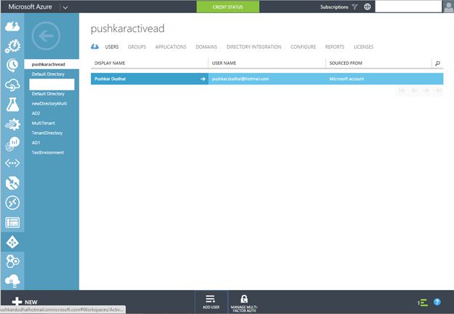Screen dimensions: 454x314
Task: Click the ADD USER command
Action: pyautogui.click(x=211, y=302)
